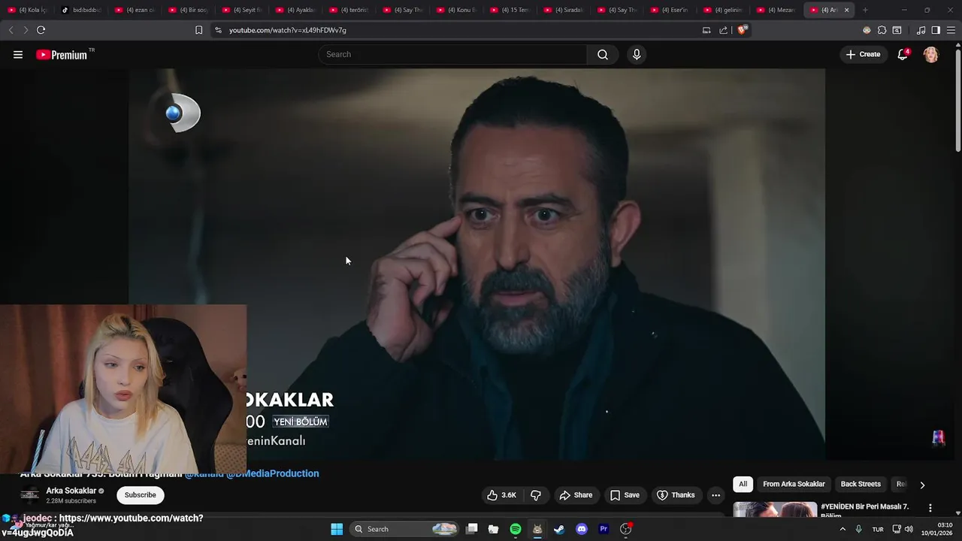962x541 pixels.
Task: Switch to the Seyit browser tab
Action: (242, 10)
